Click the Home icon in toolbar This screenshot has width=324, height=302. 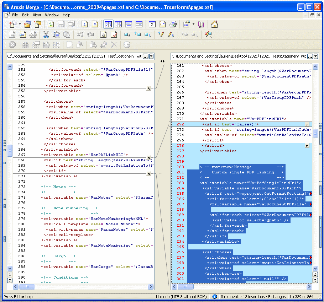coord(214,25)
